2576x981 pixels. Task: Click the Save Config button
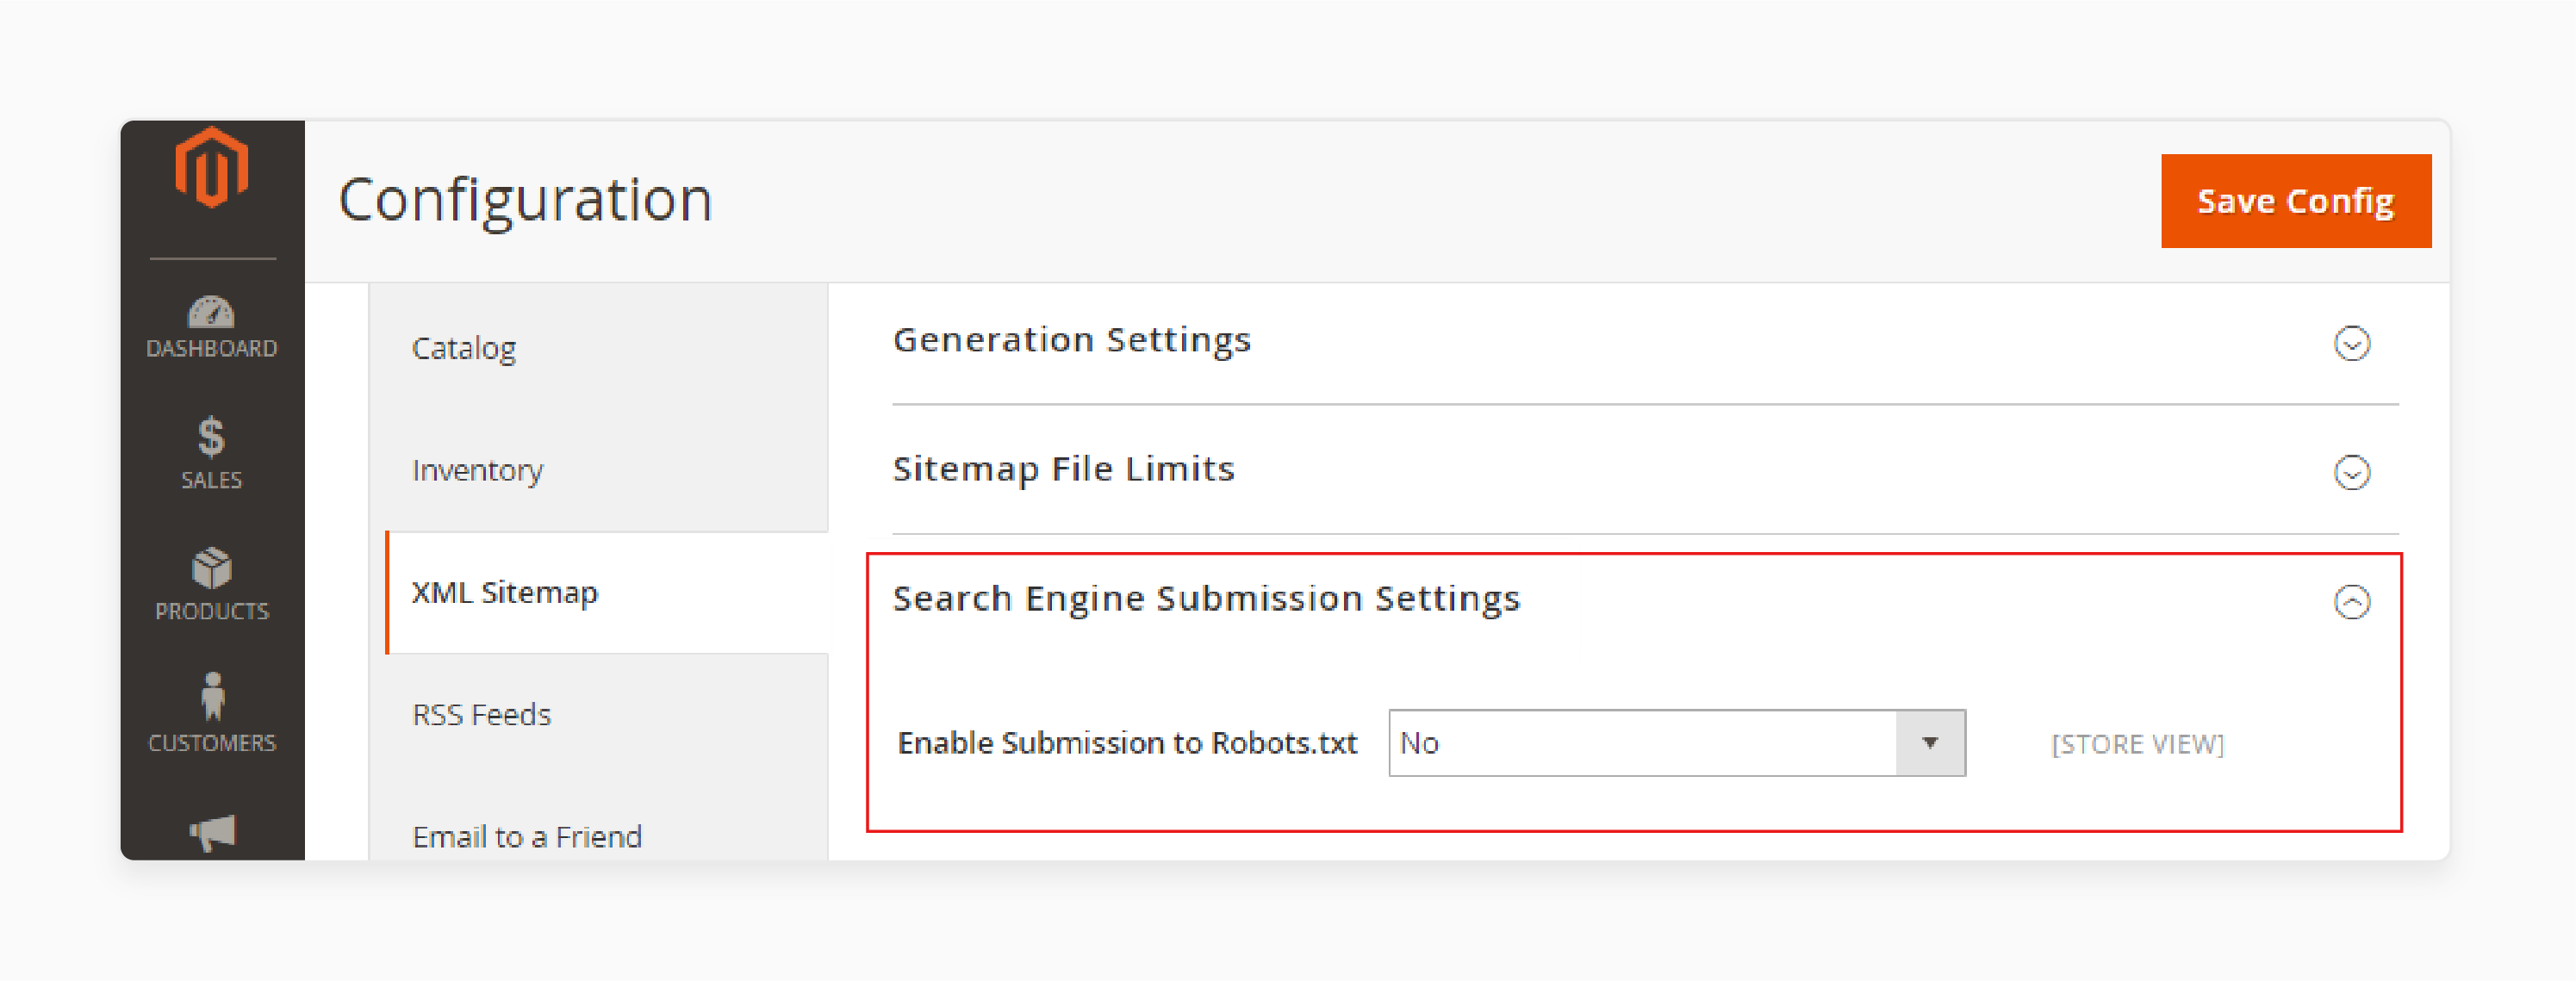pos(2295,201)
